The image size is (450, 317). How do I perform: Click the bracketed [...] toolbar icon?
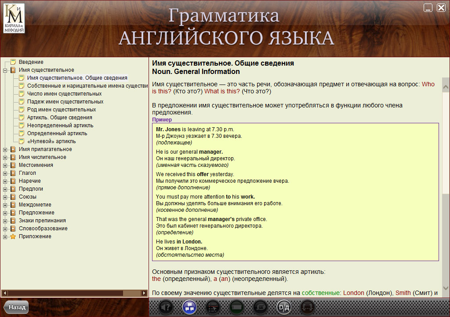pyautogui.click(x=307, y=307)
